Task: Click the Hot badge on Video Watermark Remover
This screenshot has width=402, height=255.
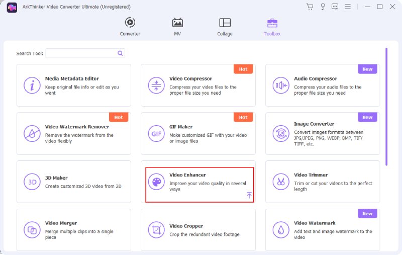Action: click(x=119, y=117)
